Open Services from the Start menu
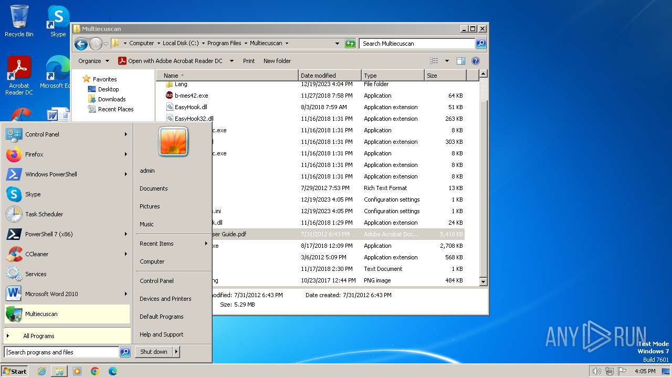 [x=67, y=274]
